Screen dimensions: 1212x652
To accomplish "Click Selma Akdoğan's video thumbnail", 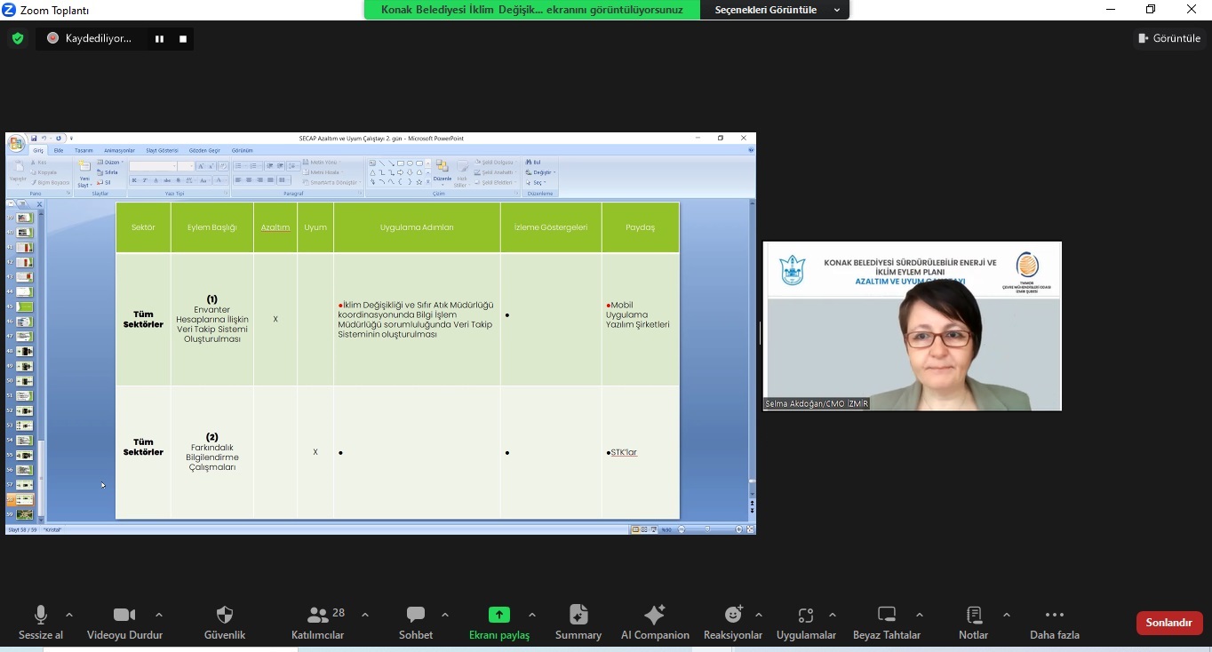I will click(x=912, y=326).
